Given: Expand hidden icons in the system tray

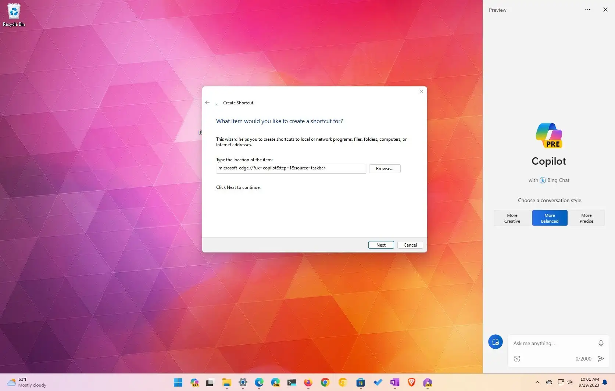Looking at the screenshot, I should point(537,382).
